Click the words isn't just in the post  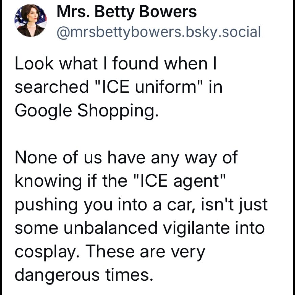234,205
